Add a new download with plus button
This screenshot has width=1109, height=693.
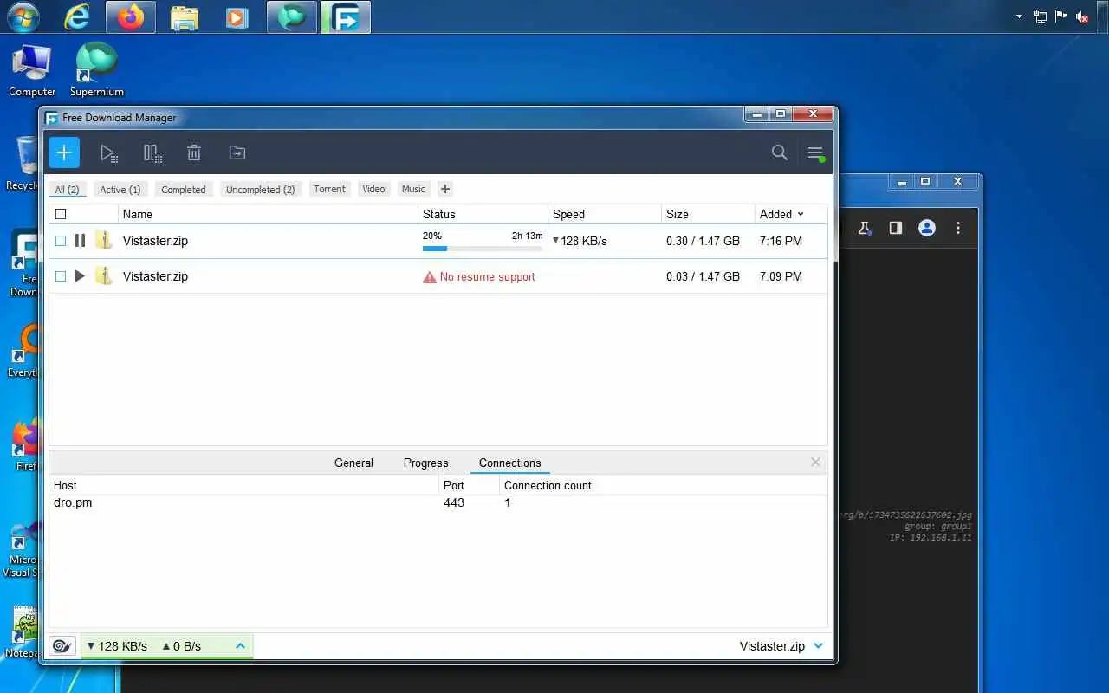(64, 153)
